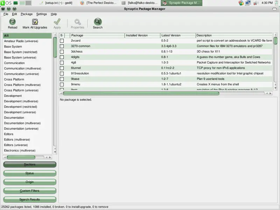Sort by the S status column header
Image resolution: width=280 pixels, height=210 pixels.
coord(62,35)
